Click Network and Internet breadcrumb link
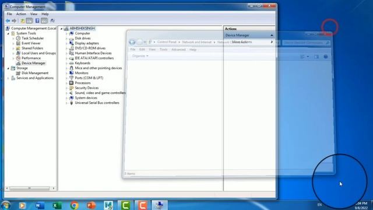 197,42
